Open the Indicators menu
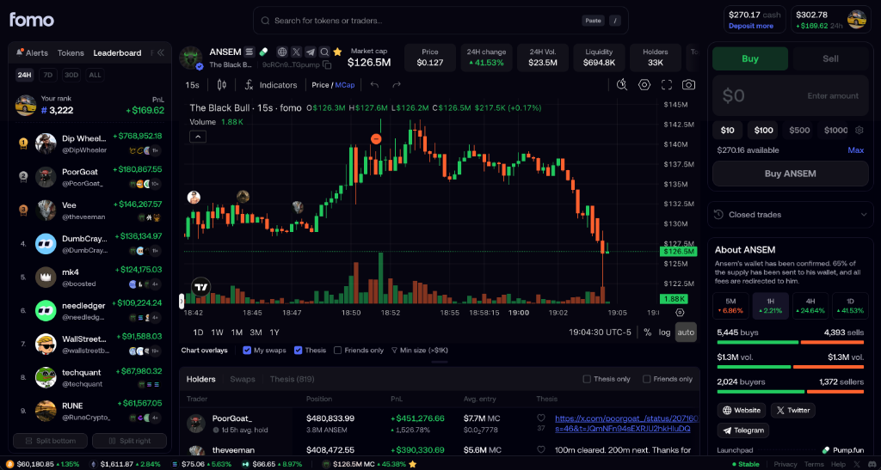 coord(271,85)
